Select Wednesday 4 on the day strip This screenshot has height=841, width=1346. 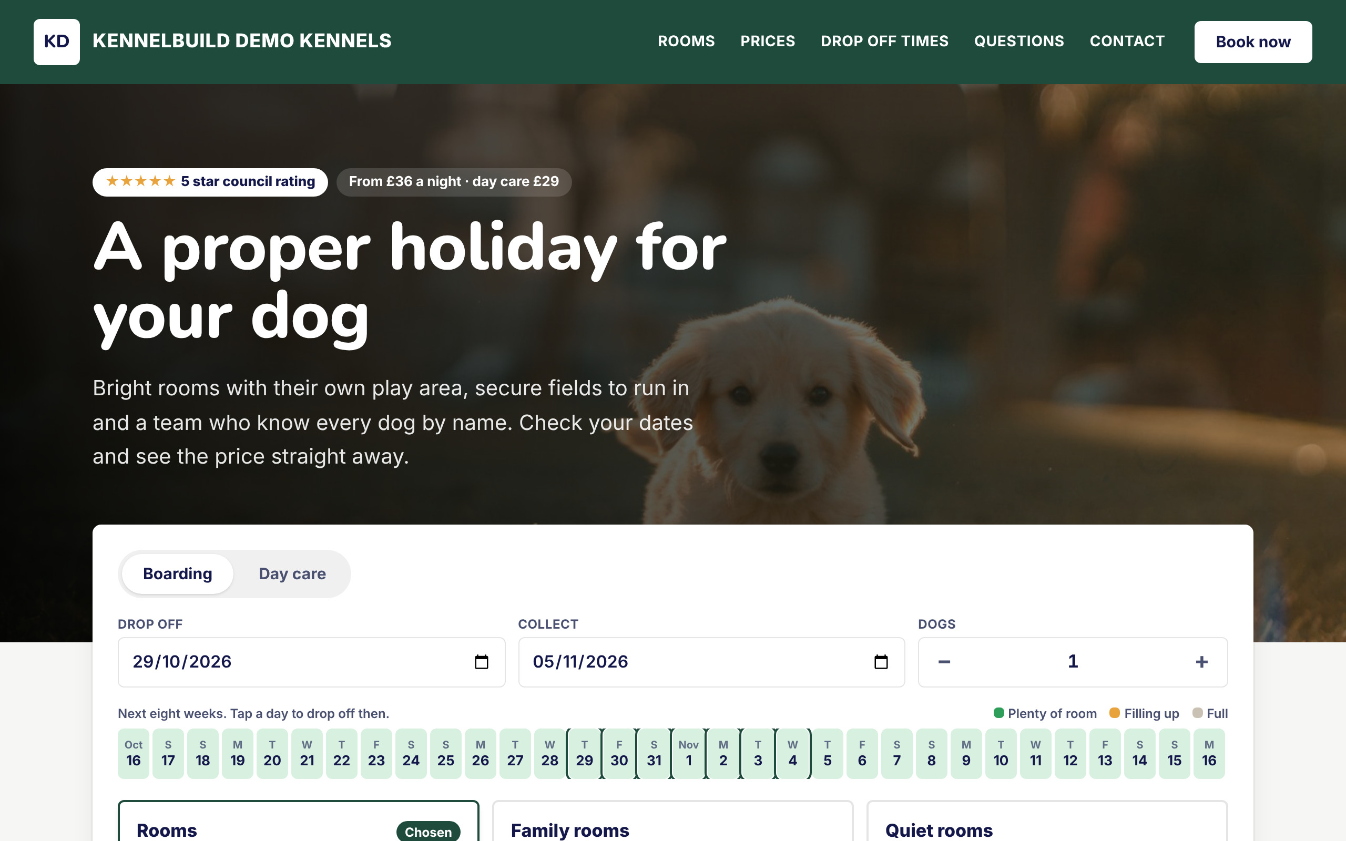click(x=792, y=753)
